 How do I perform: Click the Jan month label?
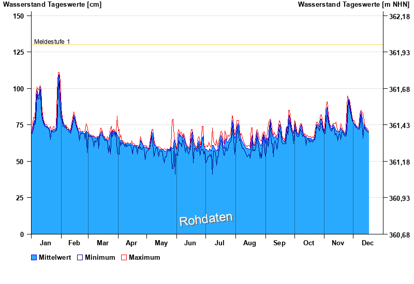46,243
